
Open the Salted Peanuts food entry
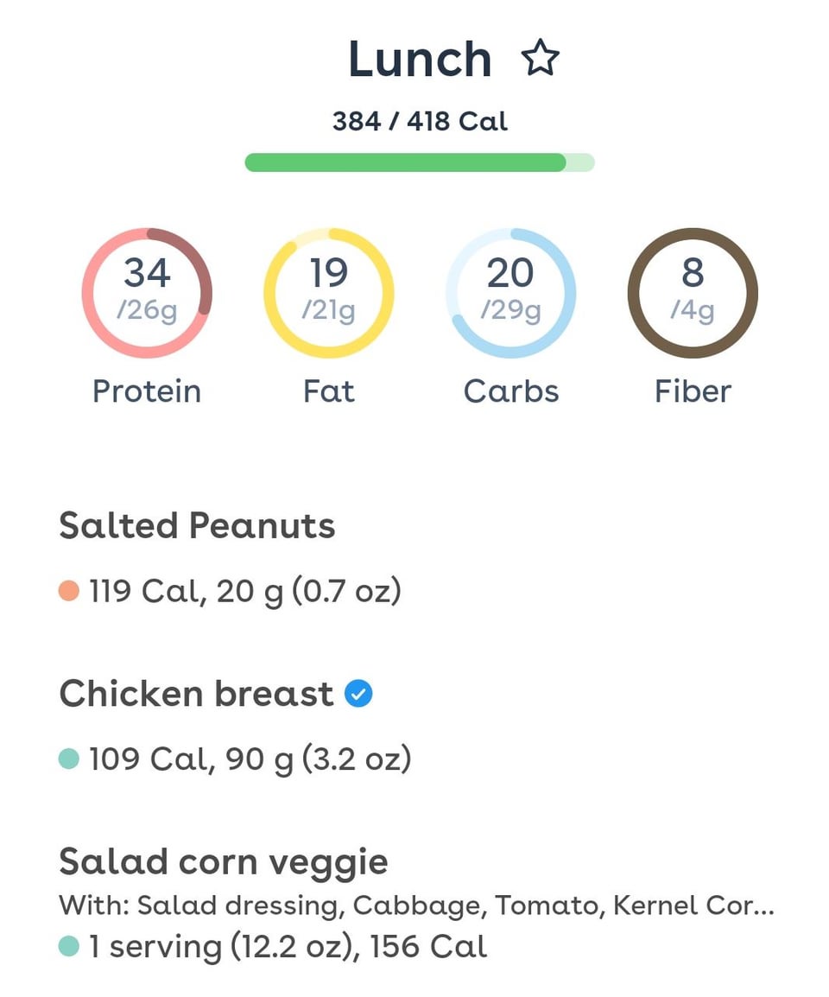pyautogui.click(x=197, y=526)
